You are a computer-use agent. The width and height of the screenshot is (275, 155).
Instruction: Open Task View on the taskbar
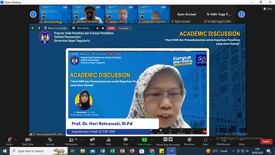[72, 151]
